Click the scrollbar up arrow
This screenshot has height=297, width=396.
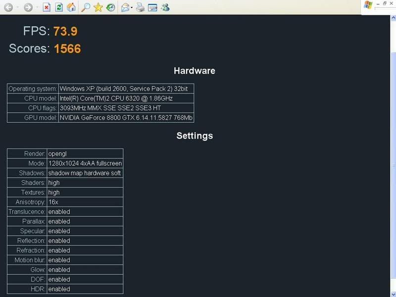click(393, 18)
